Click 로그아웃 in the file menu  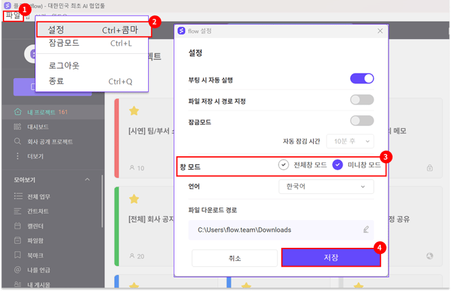click(64, 66)
